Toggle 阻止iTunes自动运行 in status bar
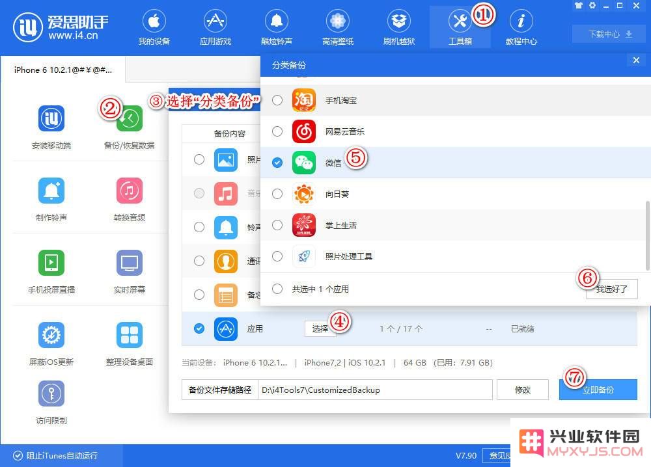This screenshot has height=467, width=651. (x=55, y=455)
